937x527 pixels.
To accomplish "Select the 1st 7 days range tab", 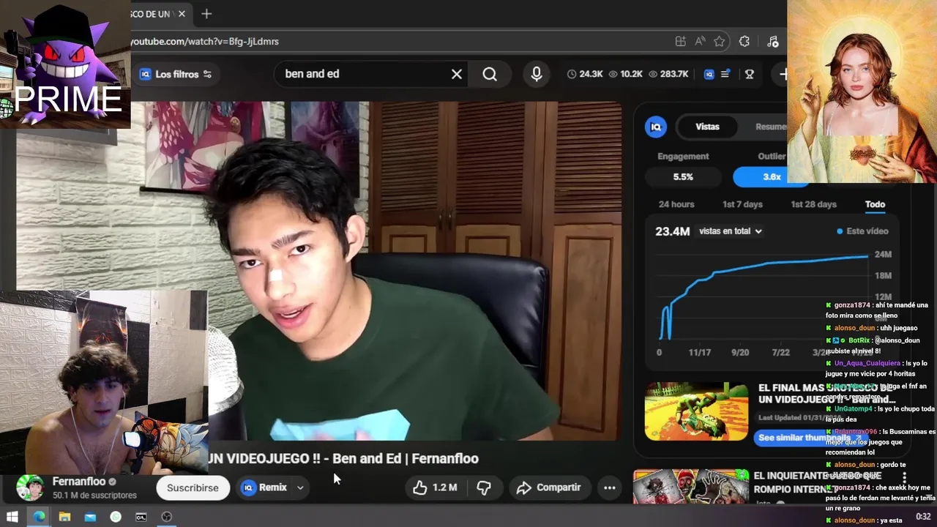I will pyautogui.click(x=742, y=204).
